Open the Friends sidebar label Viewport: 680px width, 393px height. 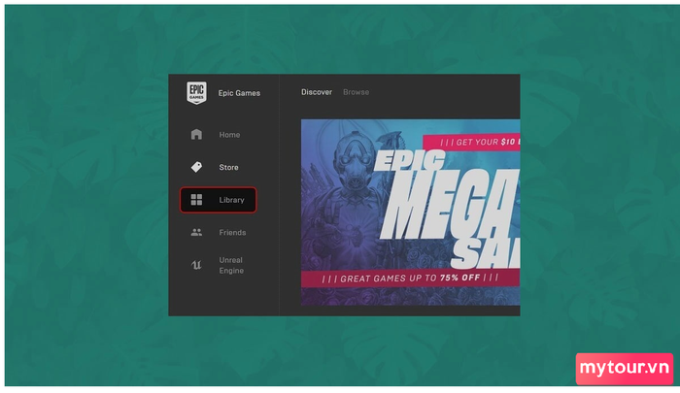pyautogui.click(x=232, y=233)
